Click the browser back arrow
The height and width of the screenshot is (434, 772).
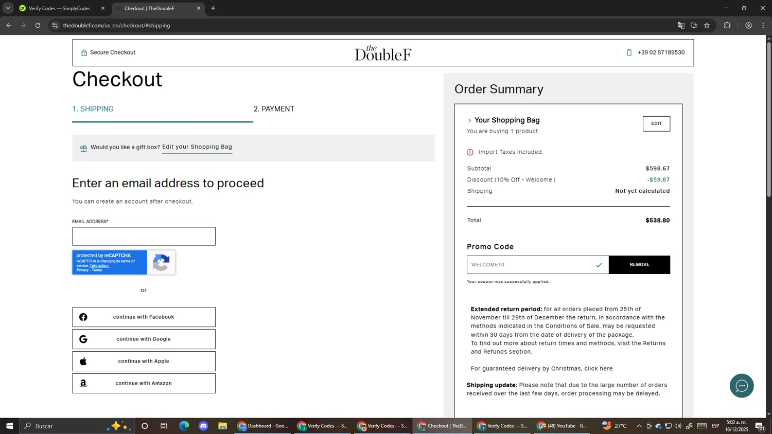pyautogui.click(x=9, y=25)
